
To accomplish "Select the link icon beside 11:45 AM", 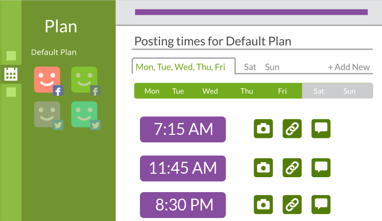I will 292,168.
